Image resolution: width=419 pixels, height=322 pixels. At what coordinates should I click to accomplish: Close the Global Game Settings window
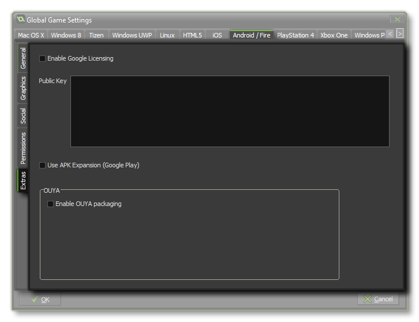tap(397, 20)
